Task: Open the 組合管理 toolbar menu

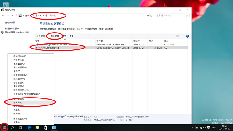Action: [x=41, y=36]
